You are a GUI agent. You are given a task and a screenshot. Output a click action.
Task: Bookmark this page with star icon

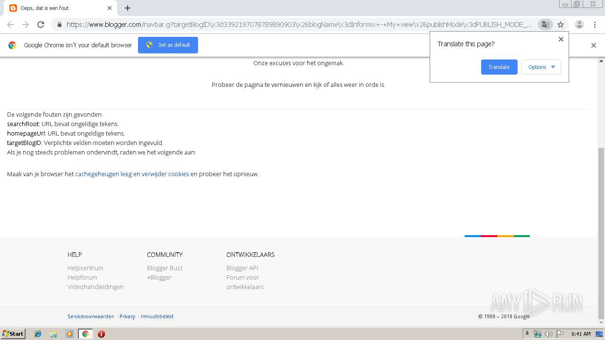coord(561,25)
